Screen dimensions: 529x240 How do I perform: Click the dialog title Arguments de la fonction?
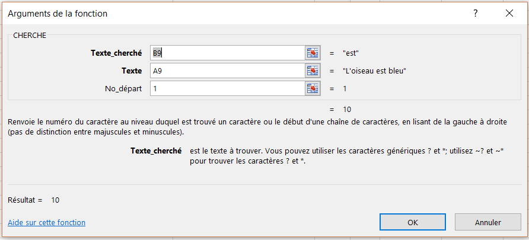click(x=58, y=13)
